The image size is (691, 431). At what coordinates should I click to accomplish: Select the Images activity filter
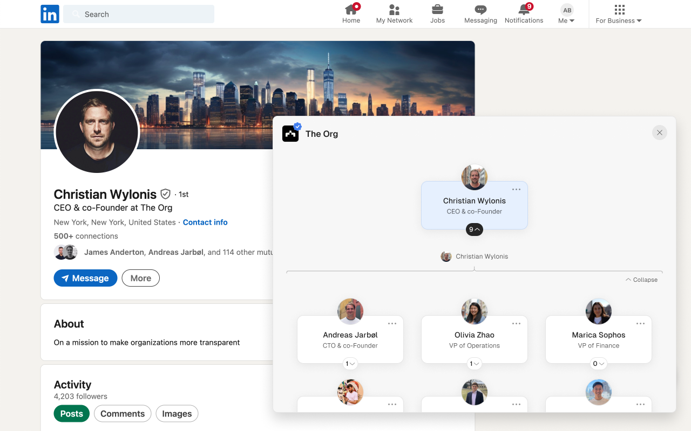[177, 414]
